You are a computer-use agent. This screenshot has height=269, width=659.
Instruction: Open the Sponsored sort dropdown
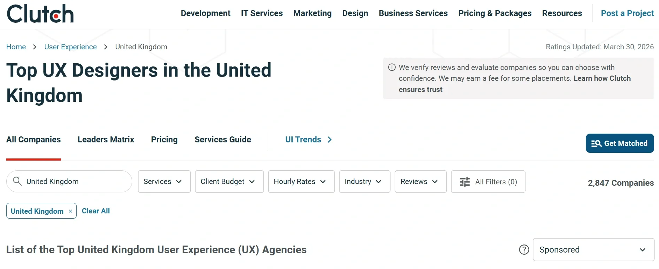click(593, 250)
